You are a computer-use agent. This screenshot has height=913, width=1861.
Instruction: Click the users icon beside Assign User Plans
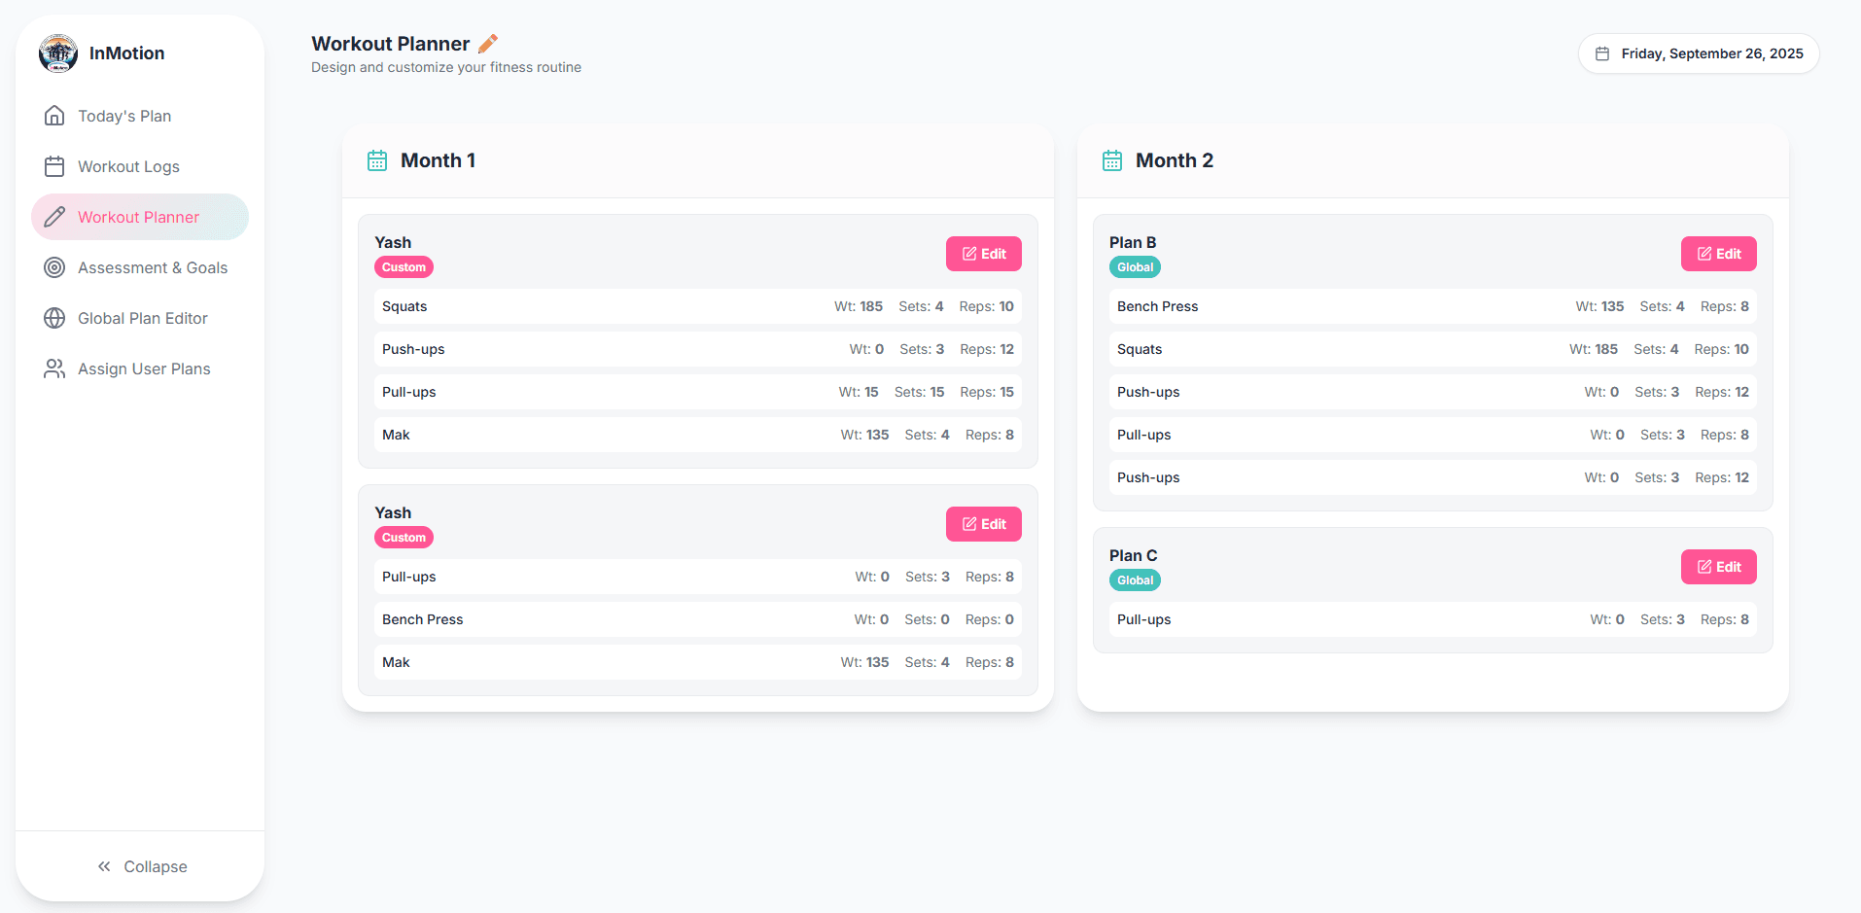(x=54, y=369)
